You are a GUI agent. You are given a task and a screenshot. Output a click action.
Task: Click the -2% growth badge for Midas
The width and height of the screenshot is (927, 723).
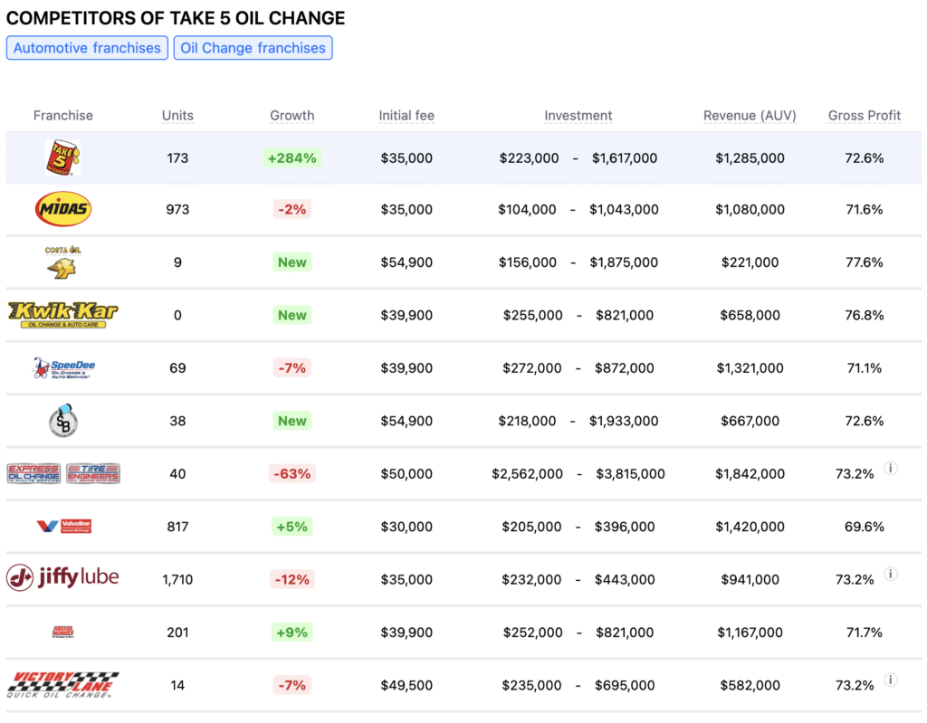tap(292, 209)
